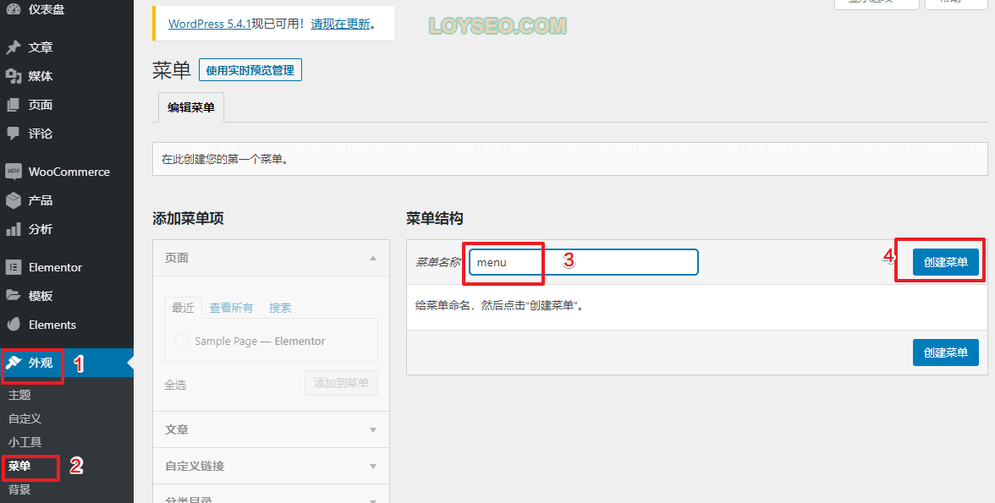Screen dimensions: 995x503
Task: Click the pages icon beside 页面
Action: coord(14,105)
